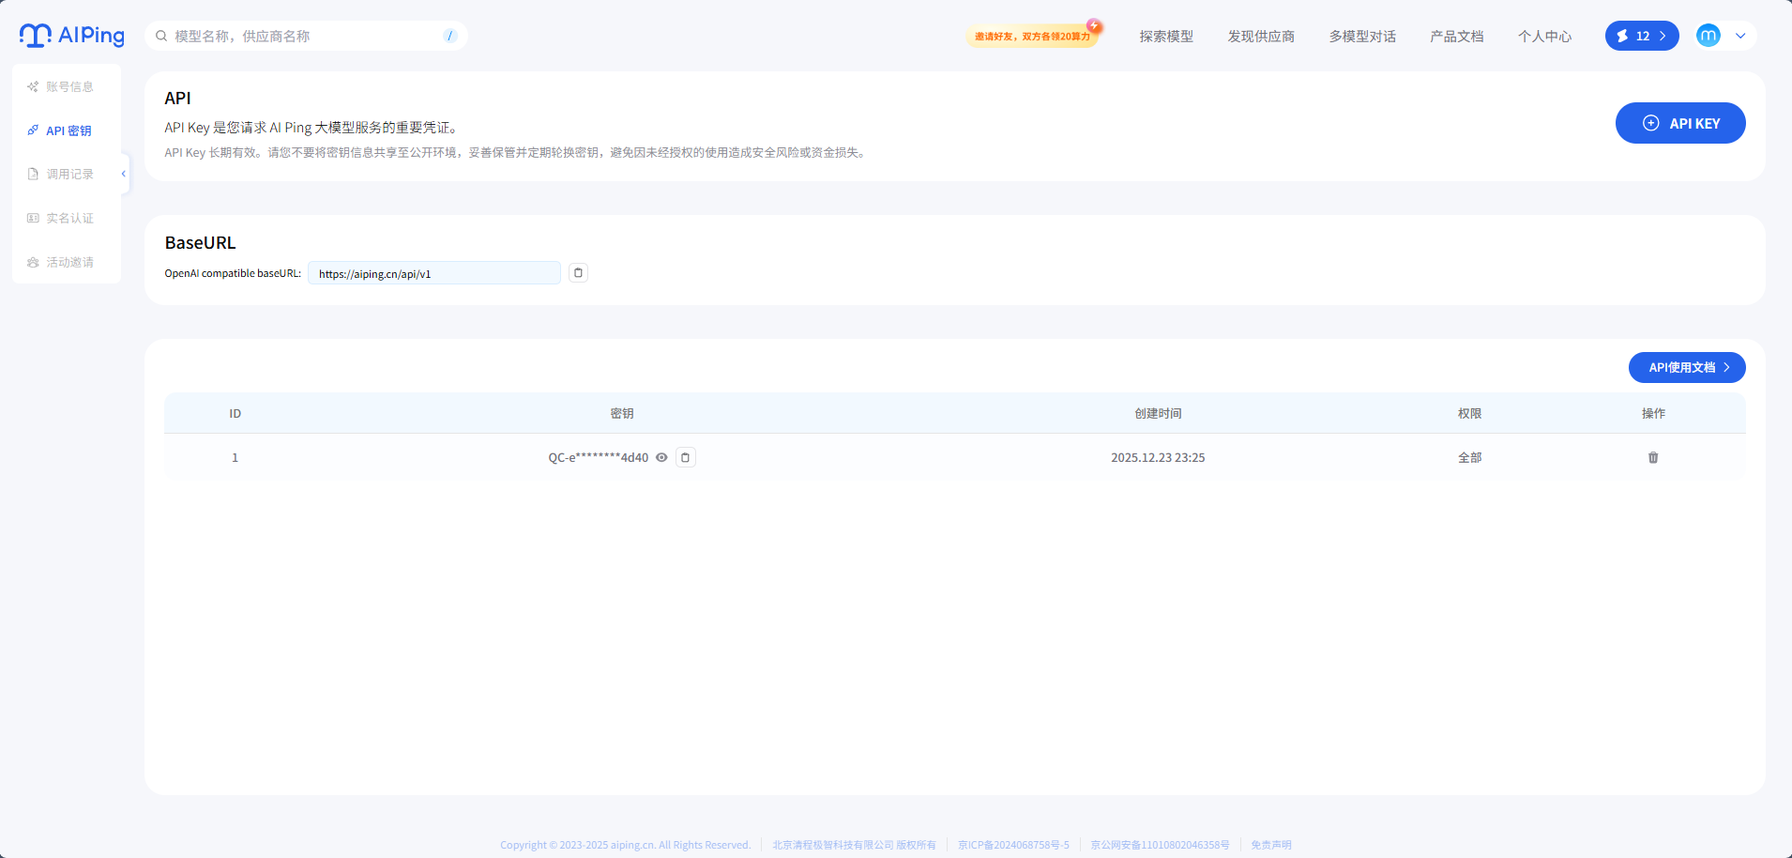Copy the QC-e key with clipboard icon
Viewport: 1792px width, 858px height.
pyautogui.click(x=686, y=457)
